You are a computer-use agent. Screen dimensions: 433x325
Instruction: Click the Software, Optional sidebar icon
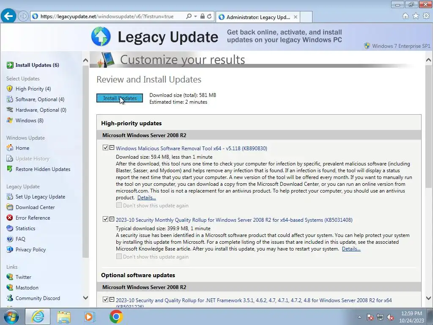tap(10, 99)
